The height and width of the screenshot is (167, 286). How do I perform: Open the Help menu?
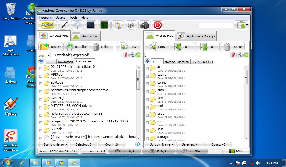[x=85, y=18]
